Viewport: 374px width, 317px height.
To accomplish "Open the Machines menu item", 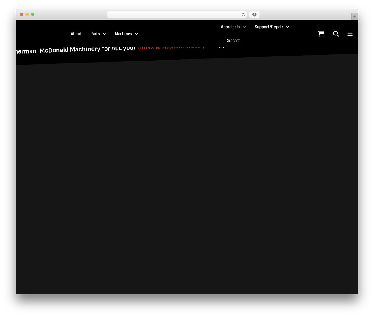I will coord(123,34).
